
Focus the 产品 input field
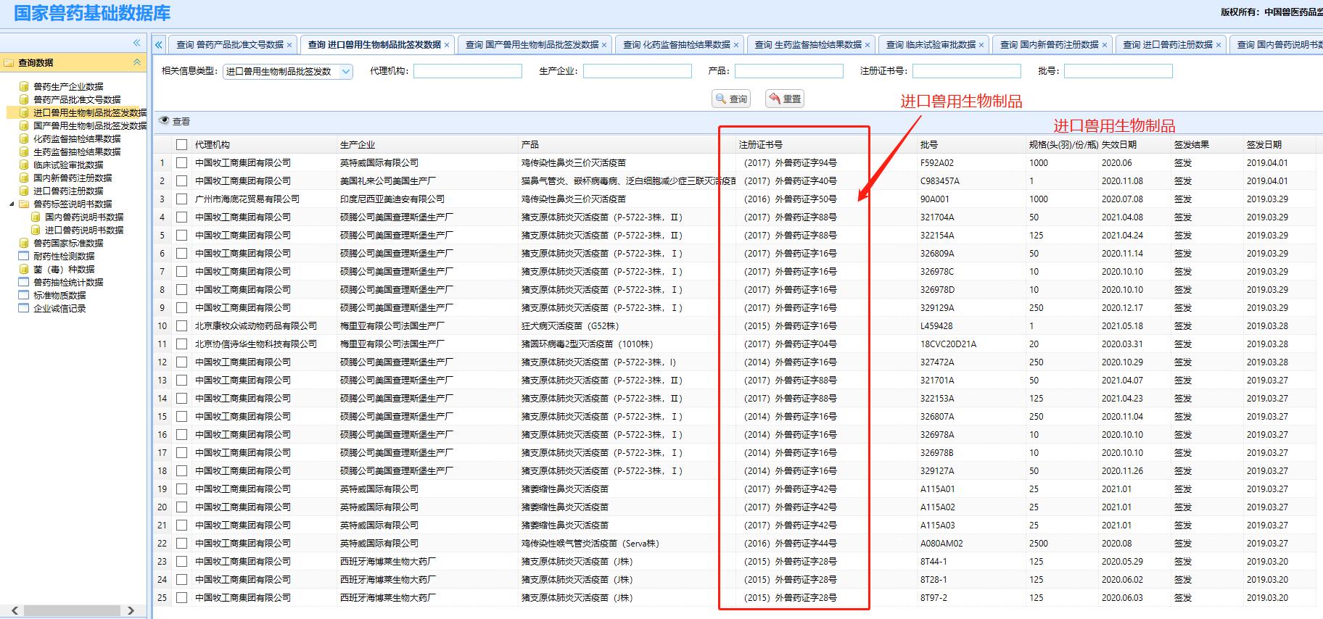pyautogui.click(x=789, y=71)
